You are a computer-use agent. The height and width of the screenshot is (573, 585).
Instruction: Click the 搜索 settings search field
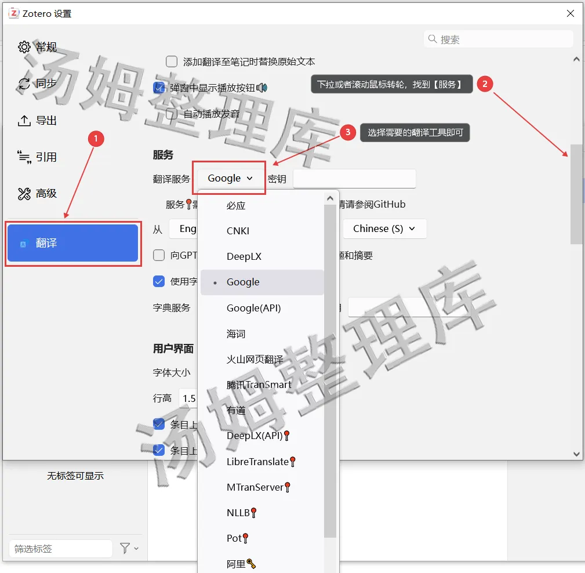(x=499, y=39)
